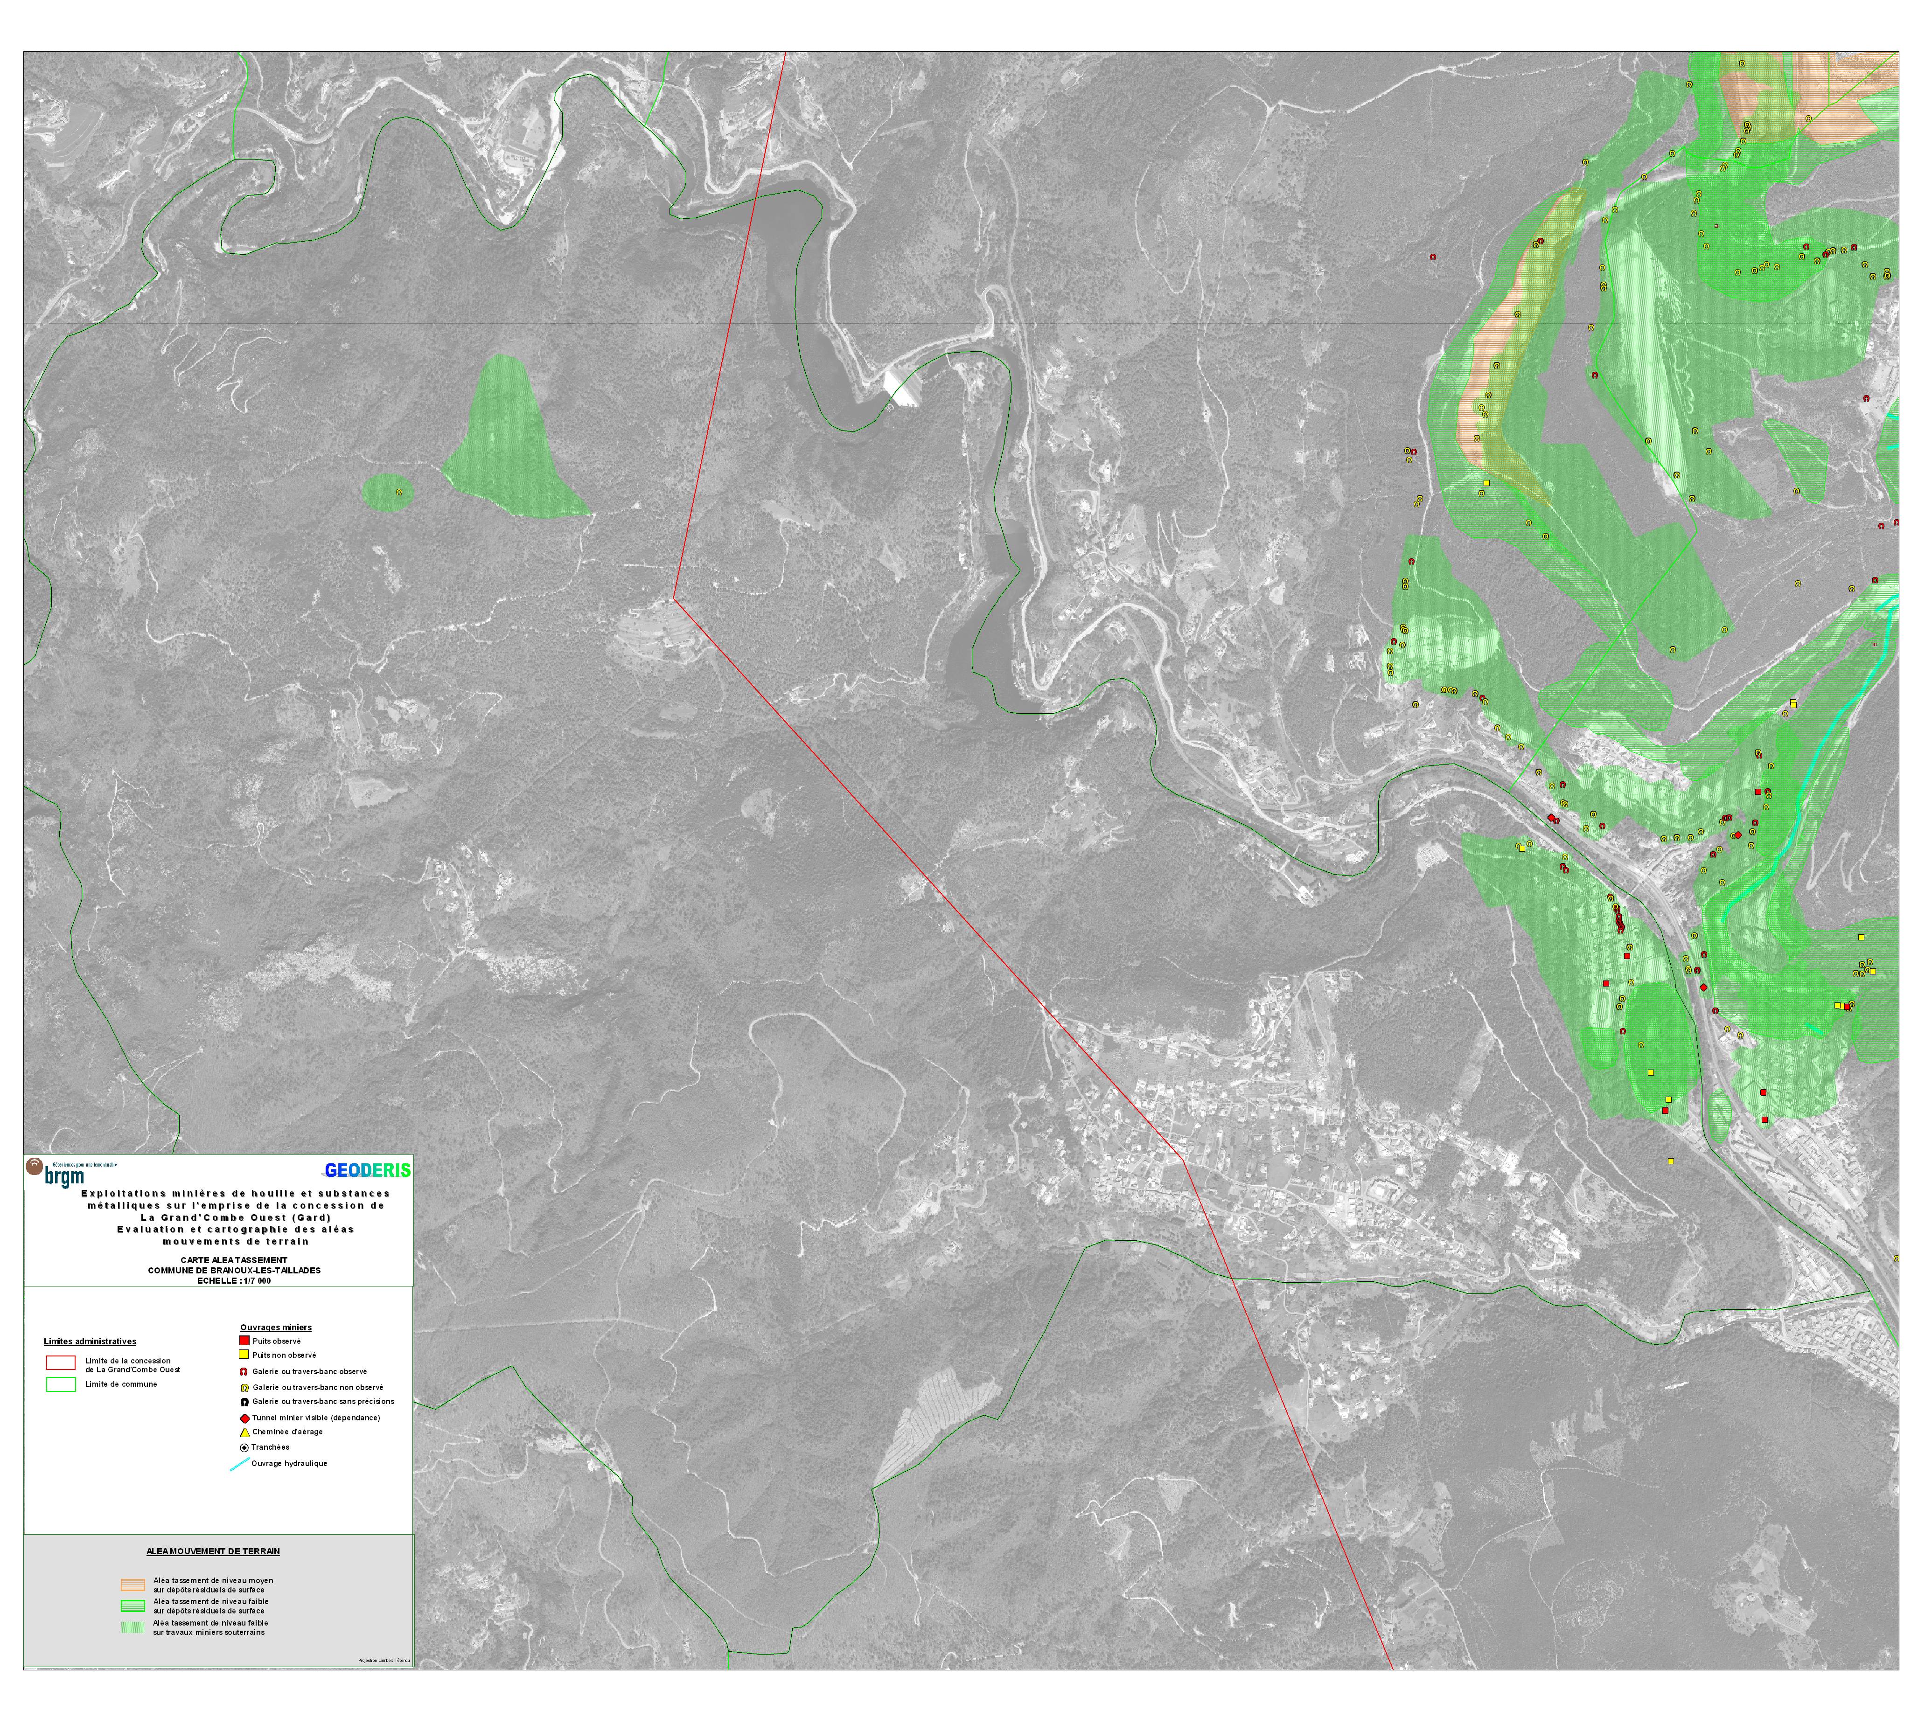Click the red Tunnel minier diamond symbol
Viewport: 1932px width, 1717px height.
pos(244,1418)
